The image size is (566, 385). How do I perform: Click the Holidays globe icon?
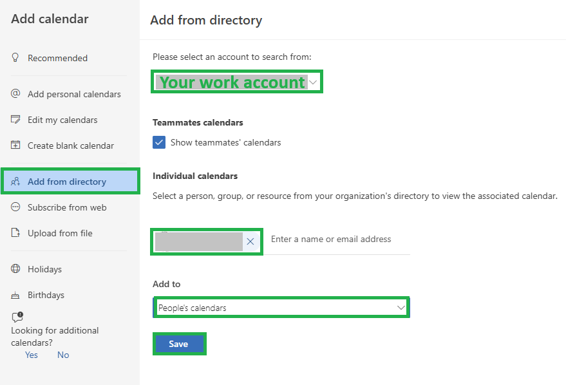15,269
